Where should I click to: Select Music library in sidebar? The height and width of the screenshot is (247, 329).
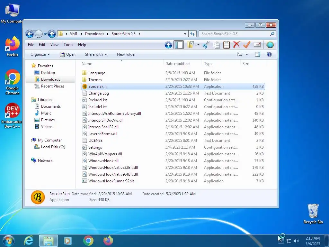[46, 113]
